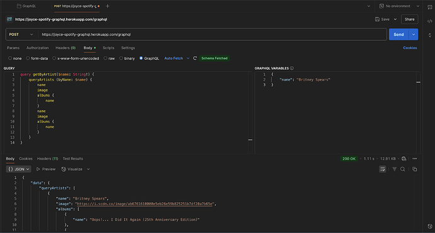Open the more options ellipsis in response bar
This screenshot has height=233, width=435.
click(414, 159)
